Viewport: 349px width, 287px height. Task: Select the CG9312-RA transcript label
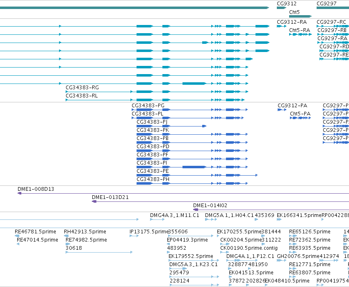pos(292,22)
